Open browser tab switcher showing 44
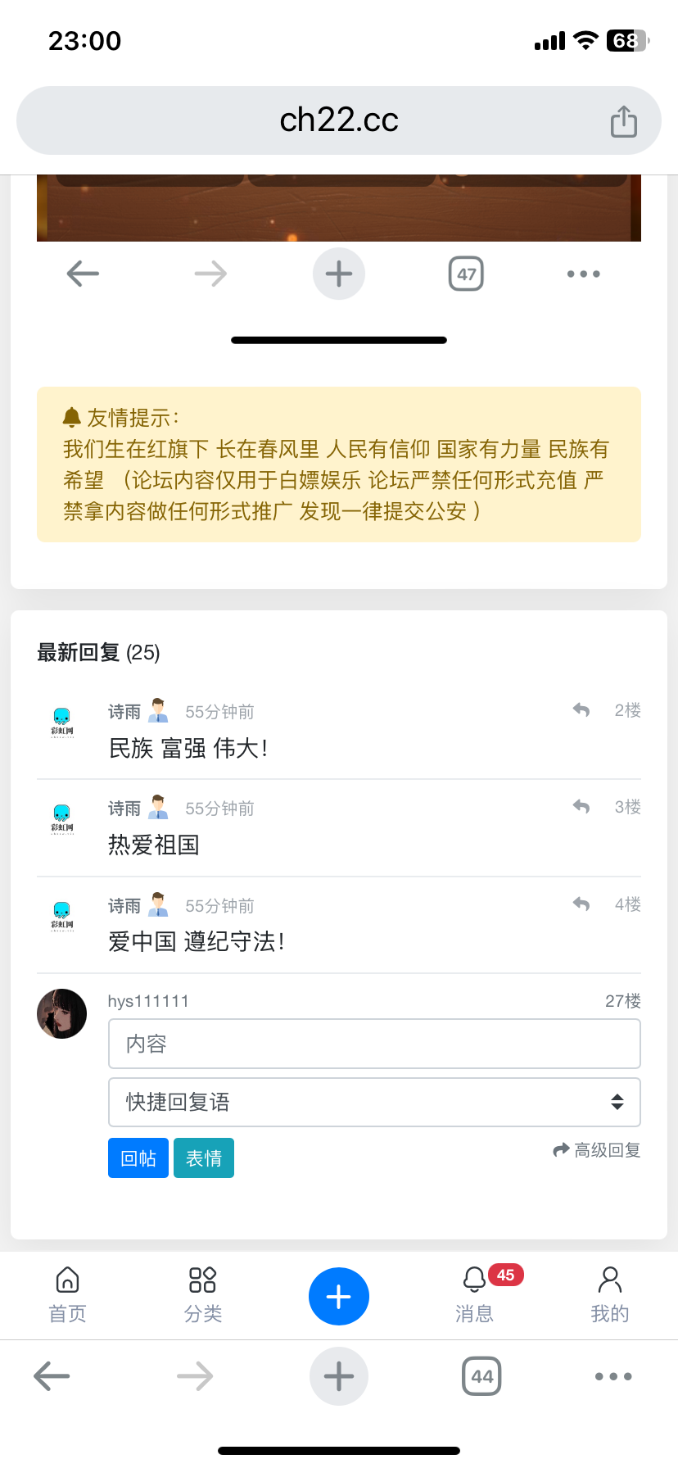Screen dimensions: 678x1468 point(481,1376)
